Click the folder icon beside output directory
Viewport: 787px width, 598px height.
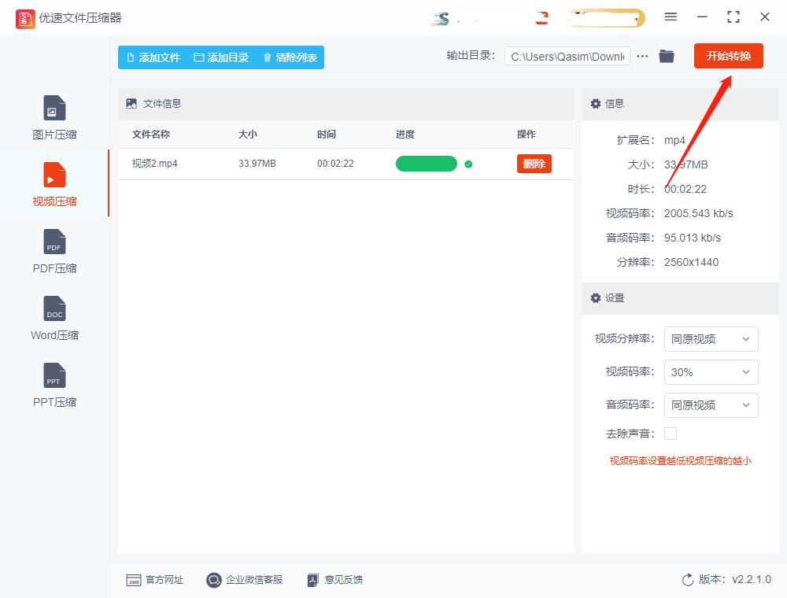pyautogui.click(x=667, y=56)
